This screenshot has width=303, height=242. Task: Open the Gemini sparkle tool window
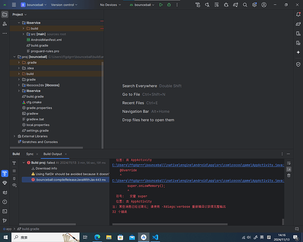click(x=298, y=52)
